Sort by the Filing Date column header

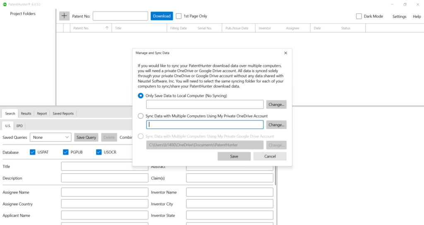point(178,28)
